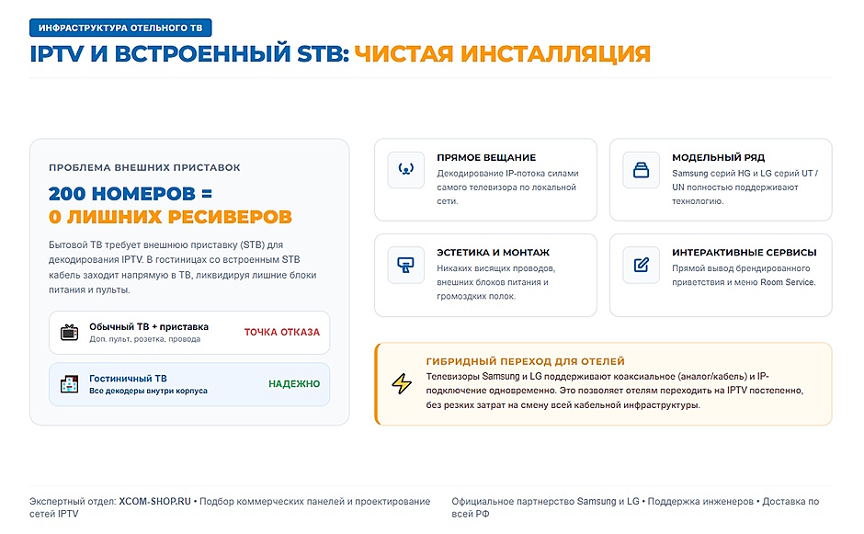The image size is (864, 534).
Task: Click the 200 номеров = headline
Action: tap(131, 194)
